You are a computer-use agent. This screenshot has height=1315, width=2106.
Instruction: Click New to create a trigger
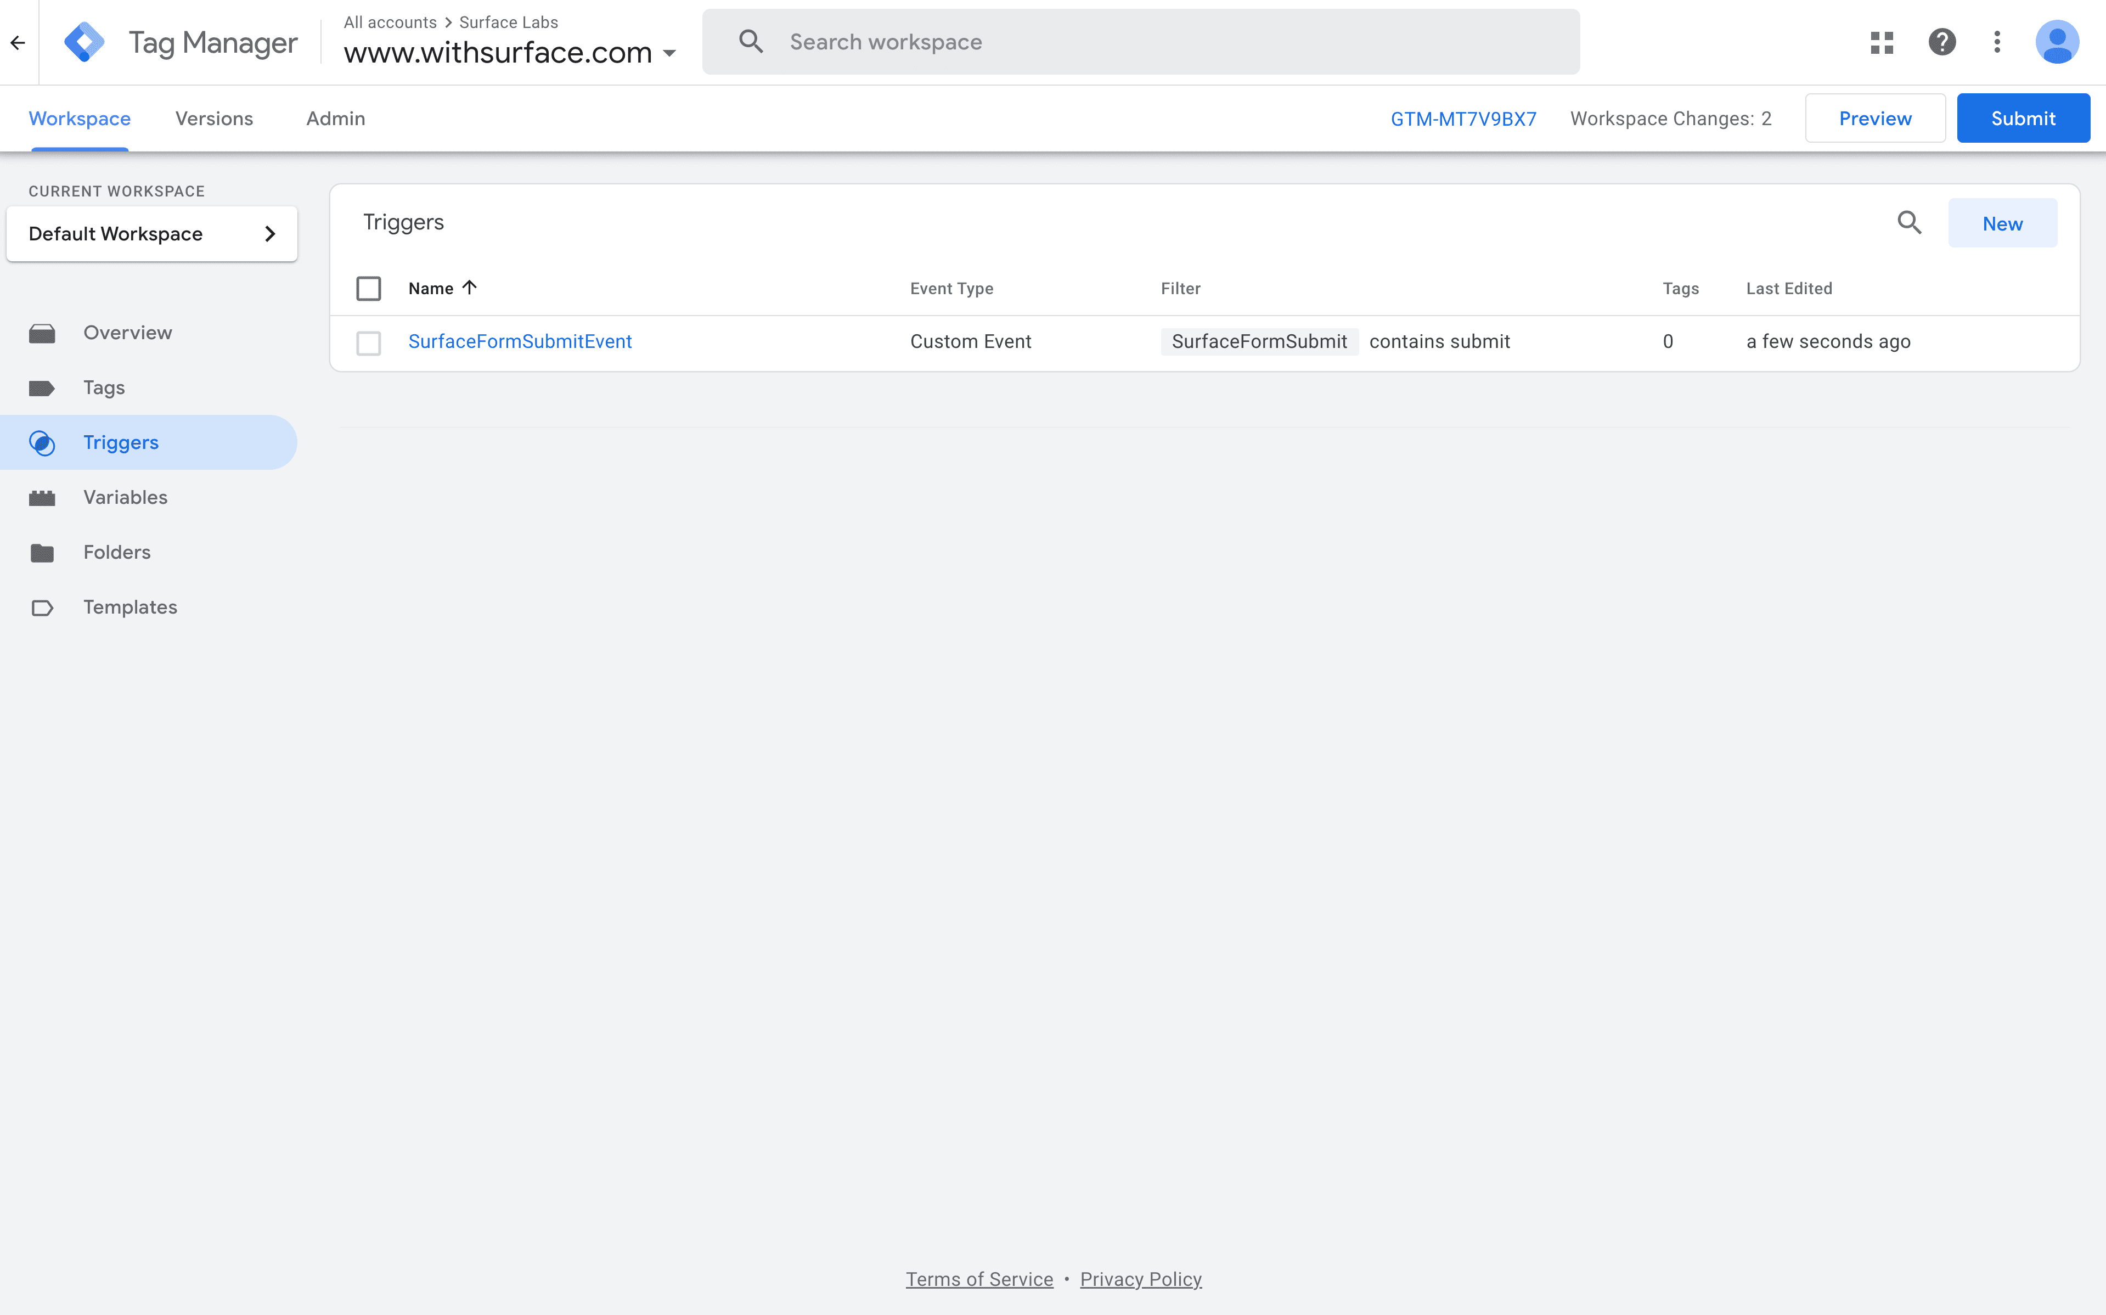tap(2002, 223)
